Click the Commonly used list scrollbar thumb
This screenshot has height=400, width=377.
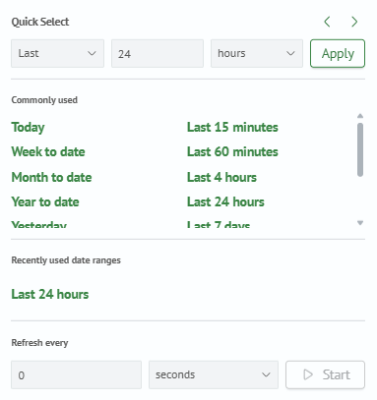point(360,149)
